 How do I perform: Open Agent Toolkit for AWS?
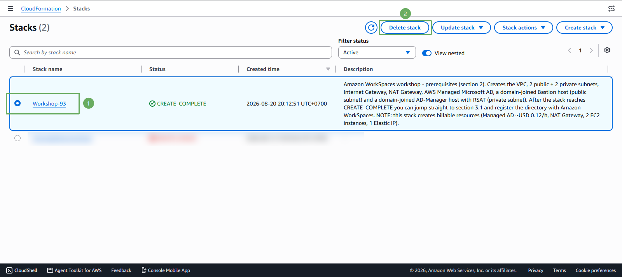[74, 270]
